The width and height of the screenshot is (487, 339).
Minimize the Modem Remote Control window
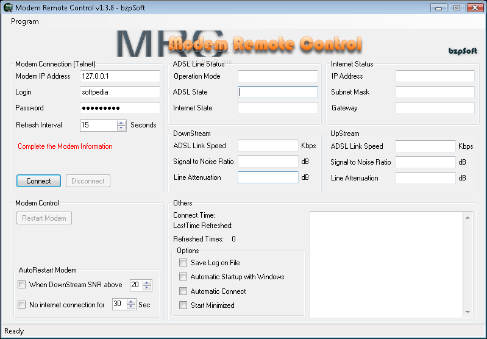pos(439,8)
